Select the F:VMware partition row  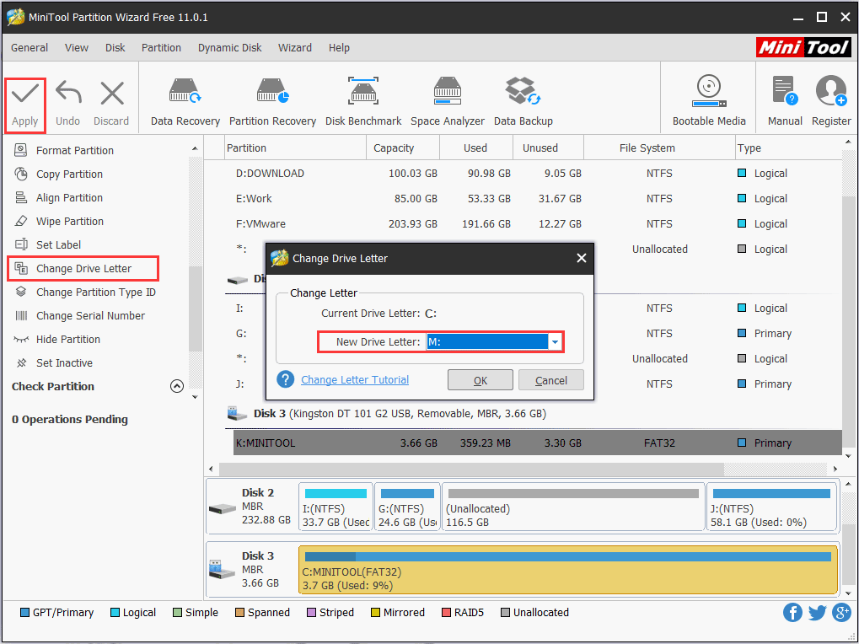(533, 223)
